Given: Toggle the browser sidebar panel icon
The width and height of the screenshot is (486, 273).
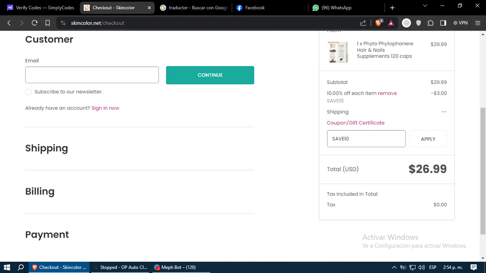Looking at the screenshot, I should 443,23.
